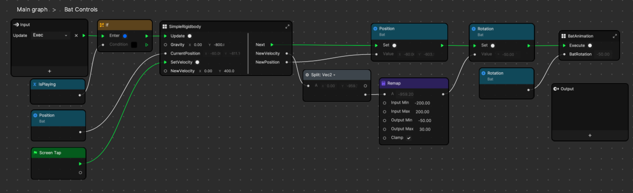
Task: Click the Rotation getter node circle icon
Action: (x=483, y=73)
